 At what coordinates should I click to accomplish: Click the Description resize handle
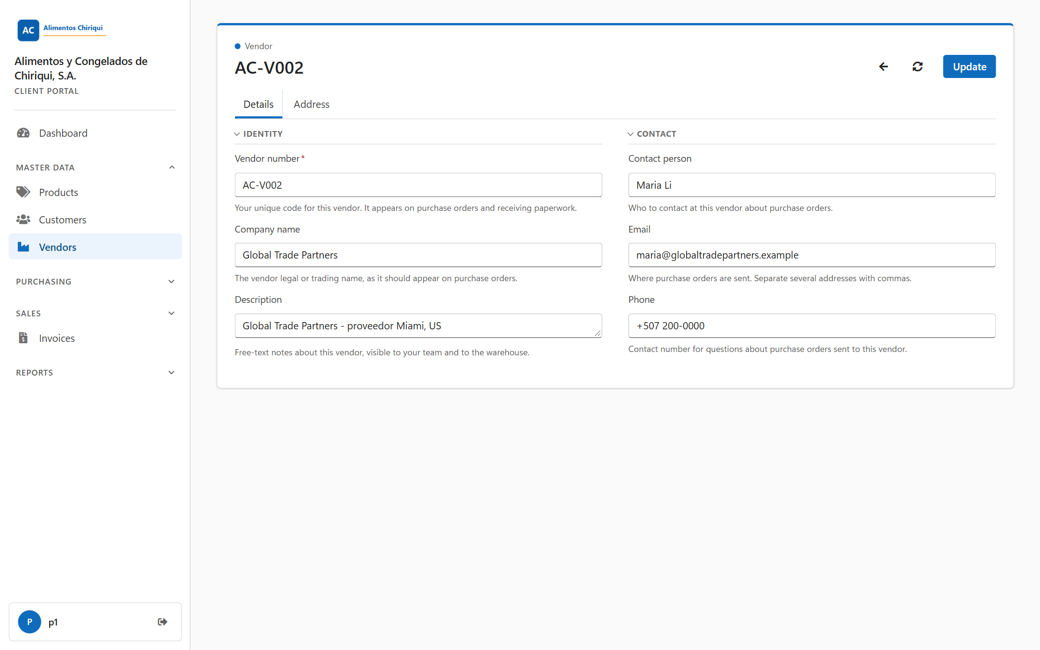pos(598,334)
